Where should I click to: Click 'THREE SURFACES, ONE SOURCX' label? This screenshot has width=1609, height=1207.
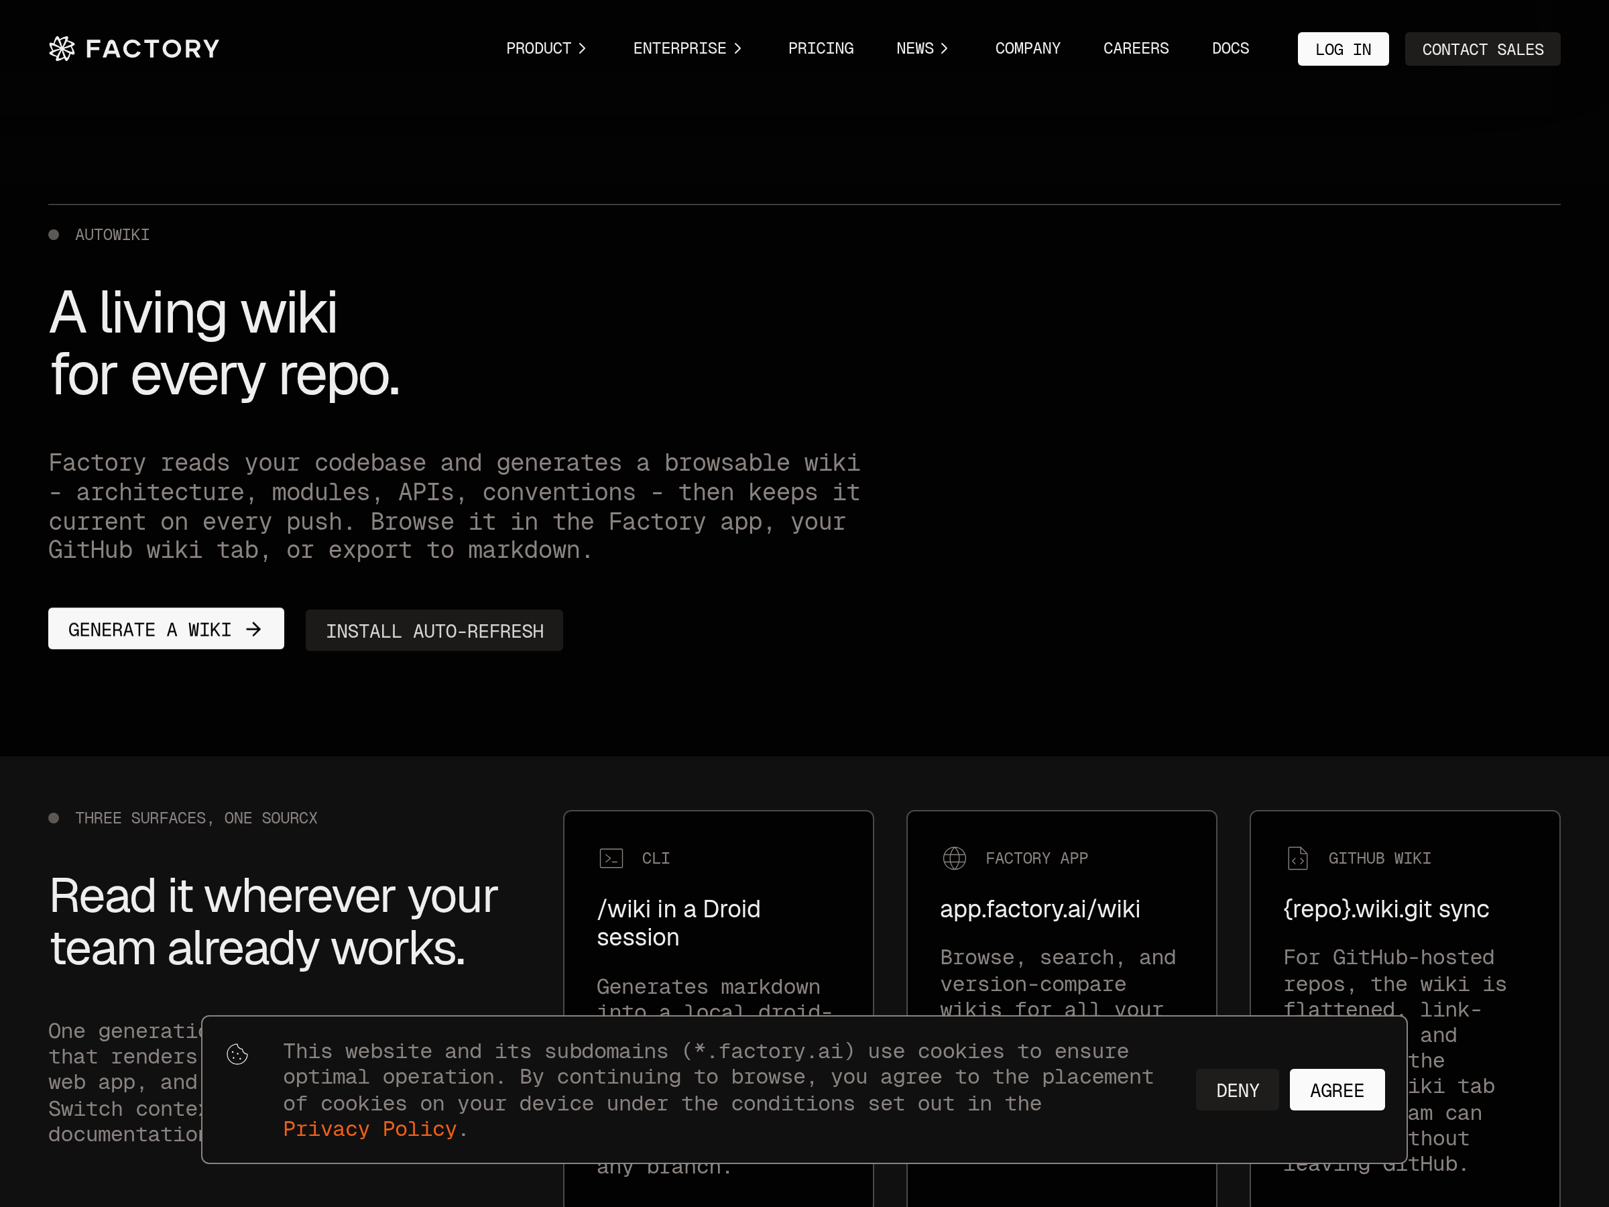pos(196,819)
